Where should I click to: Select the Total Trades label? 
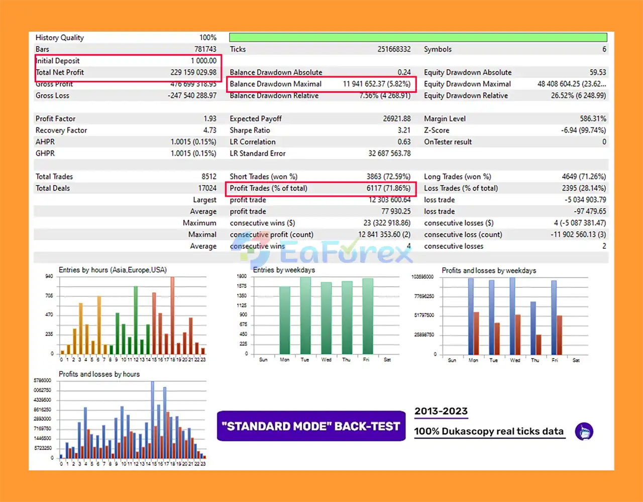point(54,177)
